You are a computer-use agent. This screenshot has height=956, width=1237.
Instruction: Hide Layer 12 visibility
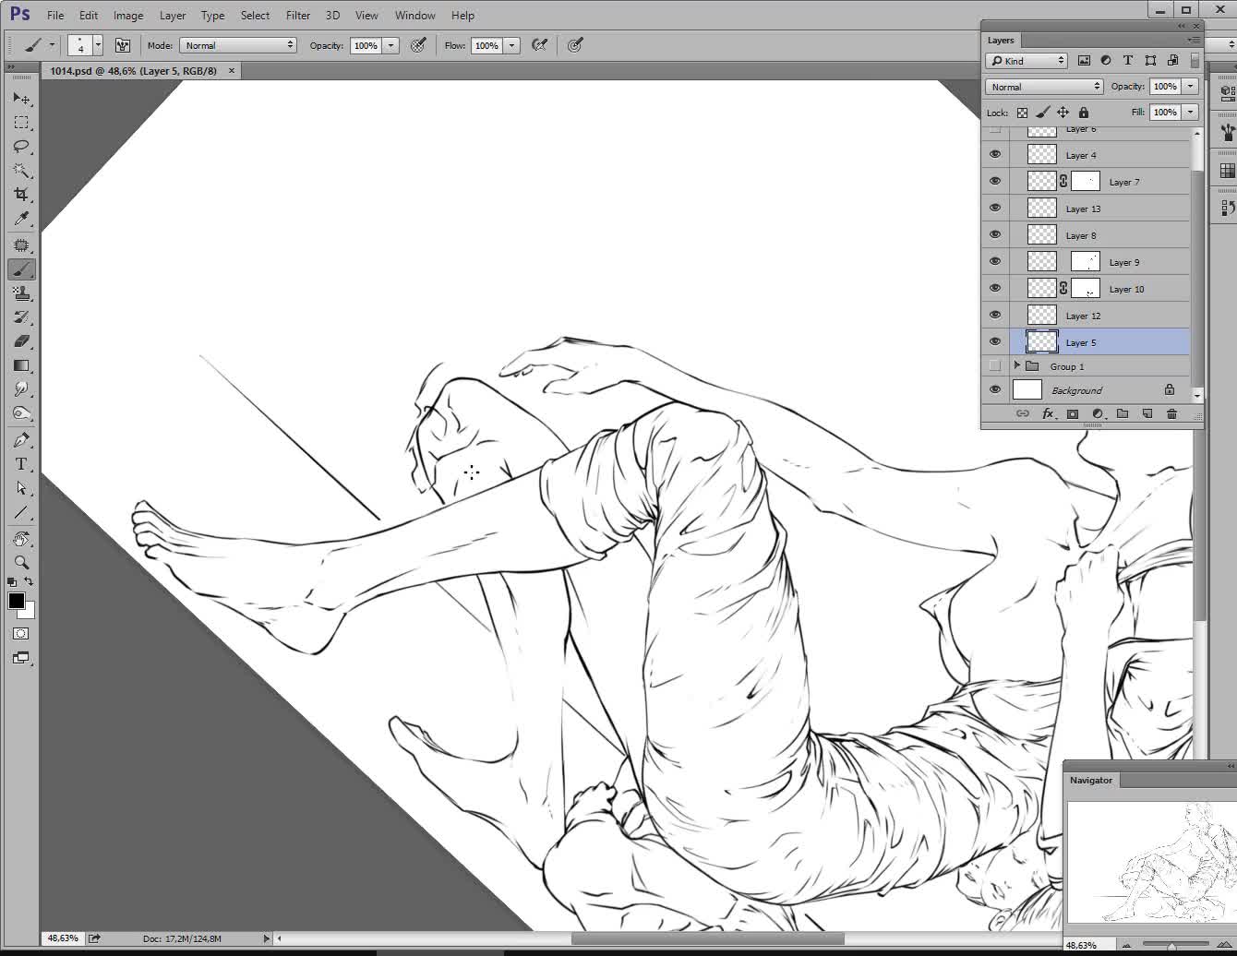pos(995,316)
